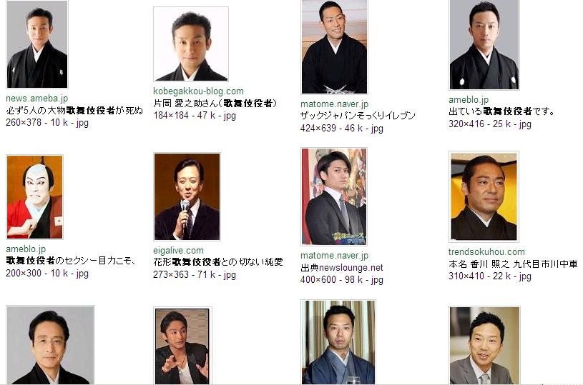Open thumbnail above kobegakkou-blog.com caption

coord(191,44)
